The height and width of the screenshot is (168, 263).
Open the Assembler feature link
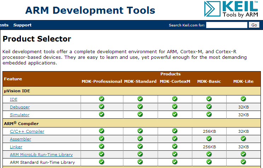click(x=21, y=139)
